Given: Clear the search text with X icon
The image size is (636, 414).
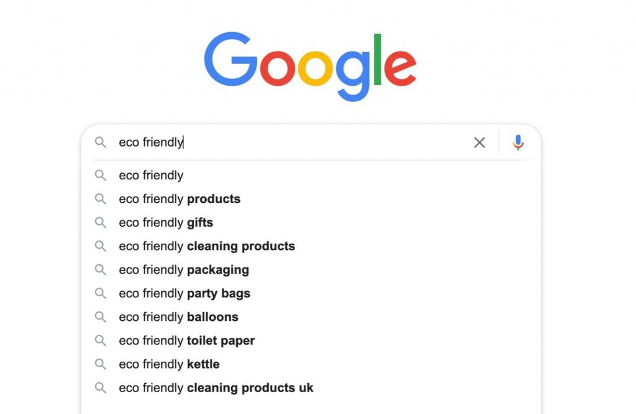Looking at the screenshot, I should click(479, 143).
